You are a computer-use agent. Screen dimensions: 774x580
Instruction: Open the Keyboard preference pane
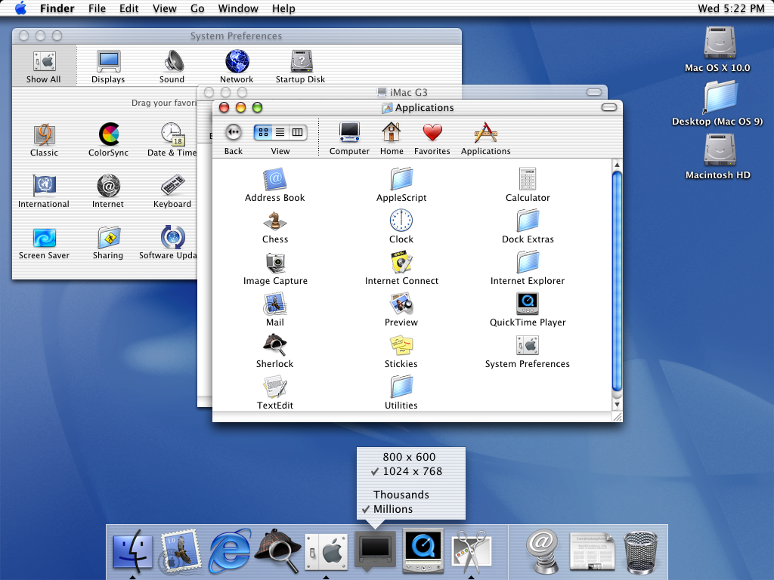(172, 186)
